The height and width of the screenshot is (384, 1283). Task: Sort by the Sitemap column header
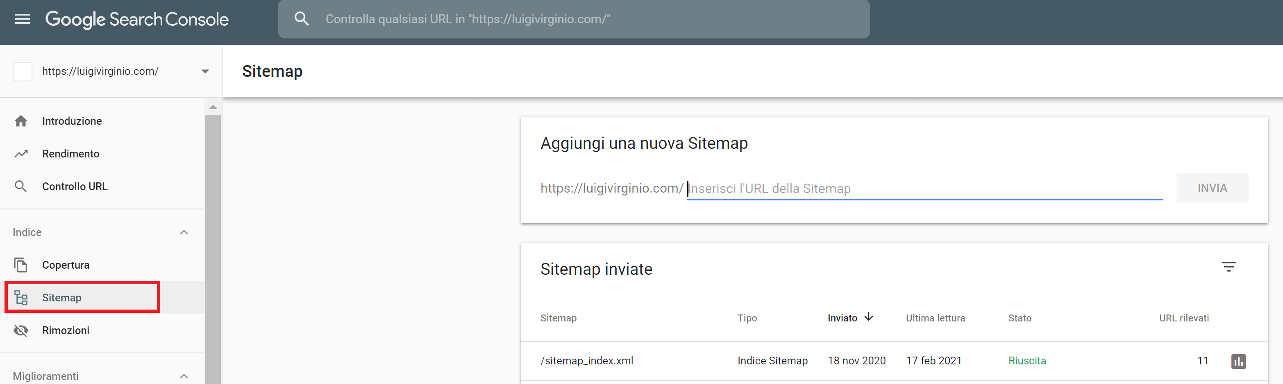559,318
